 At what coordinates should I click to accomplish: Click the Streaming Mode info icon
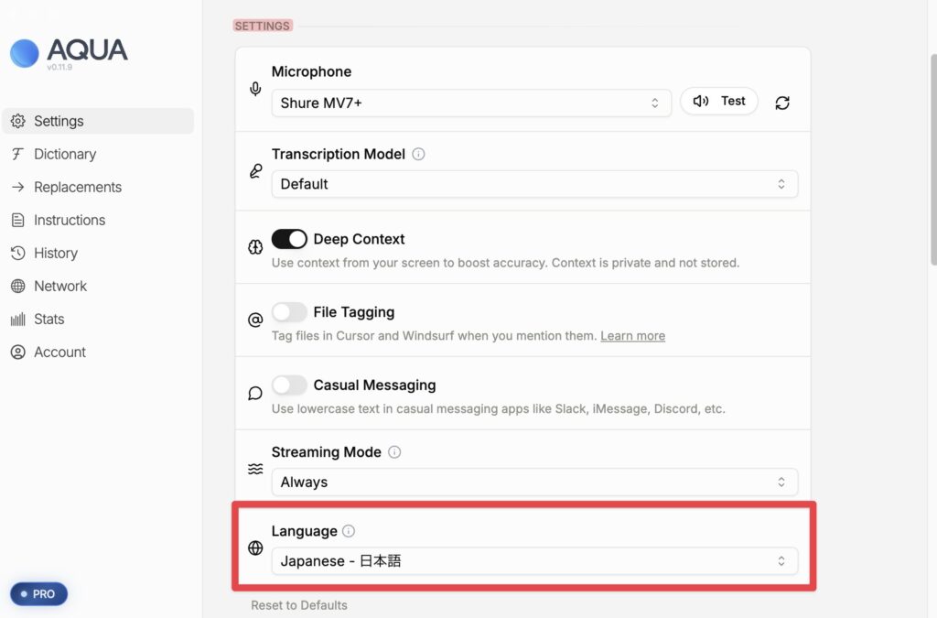coord(394,452)
